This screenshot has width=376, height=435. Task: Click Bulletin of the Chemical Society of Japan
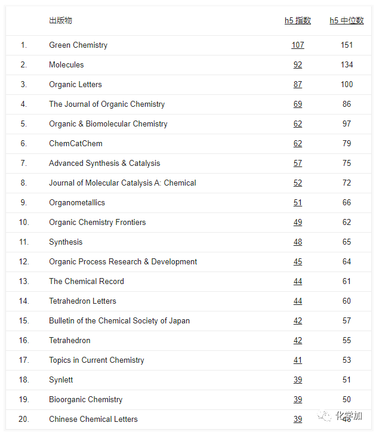click(119, 321)
